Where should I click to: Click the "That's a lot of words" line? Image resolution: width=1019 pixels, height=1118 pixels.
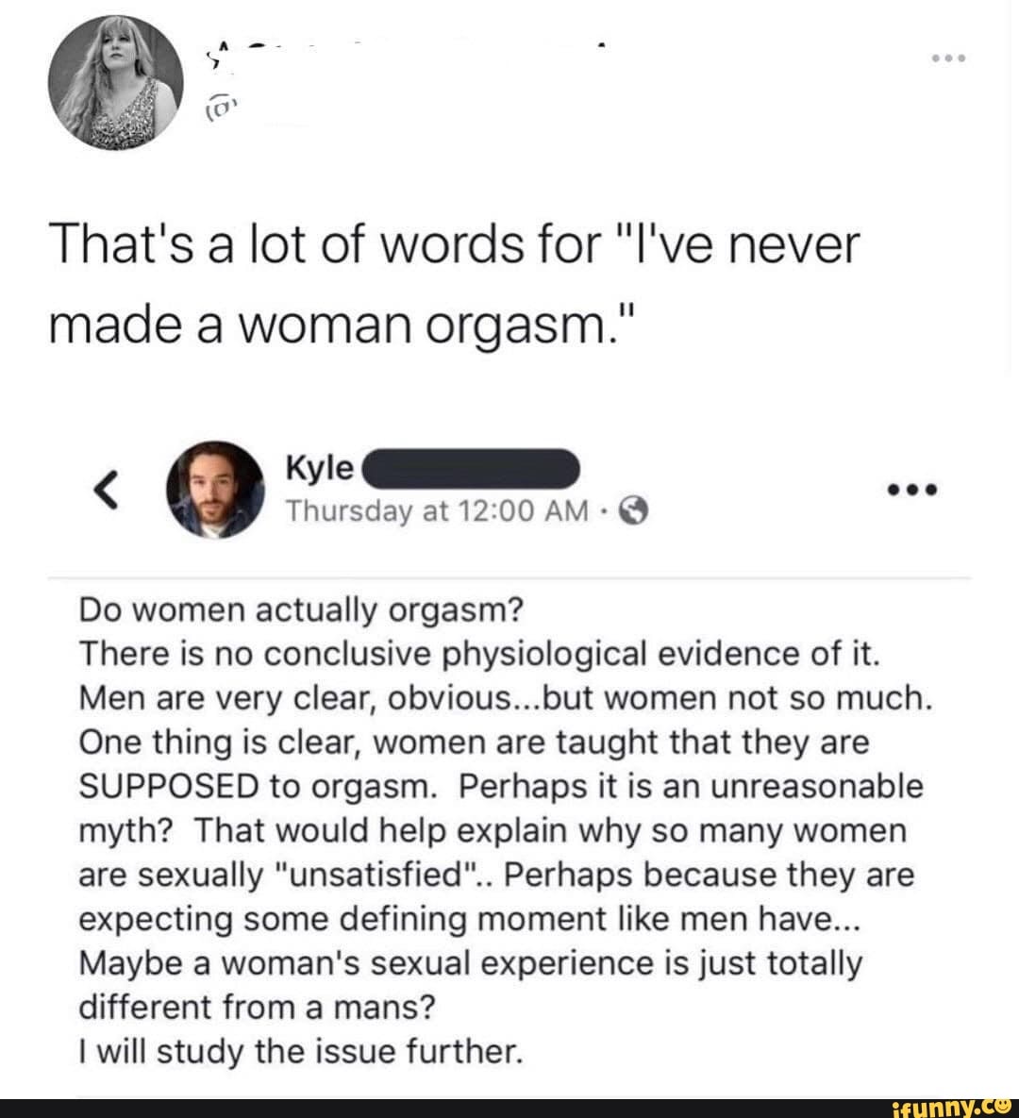(x=455, y=245)
